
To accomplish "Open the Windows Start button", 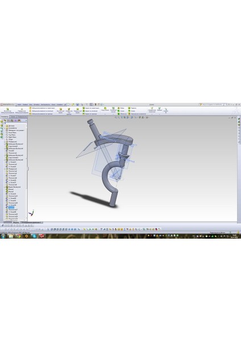I will pyautogui.click(x=3, y=236).
